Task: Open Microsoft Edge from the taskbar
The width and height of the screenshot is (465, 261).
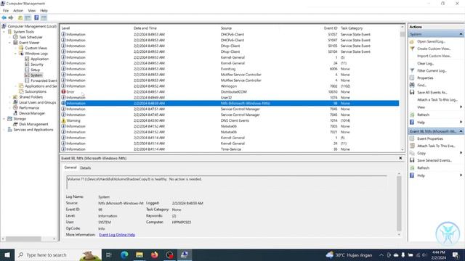Action: click(x=124, y=254)
